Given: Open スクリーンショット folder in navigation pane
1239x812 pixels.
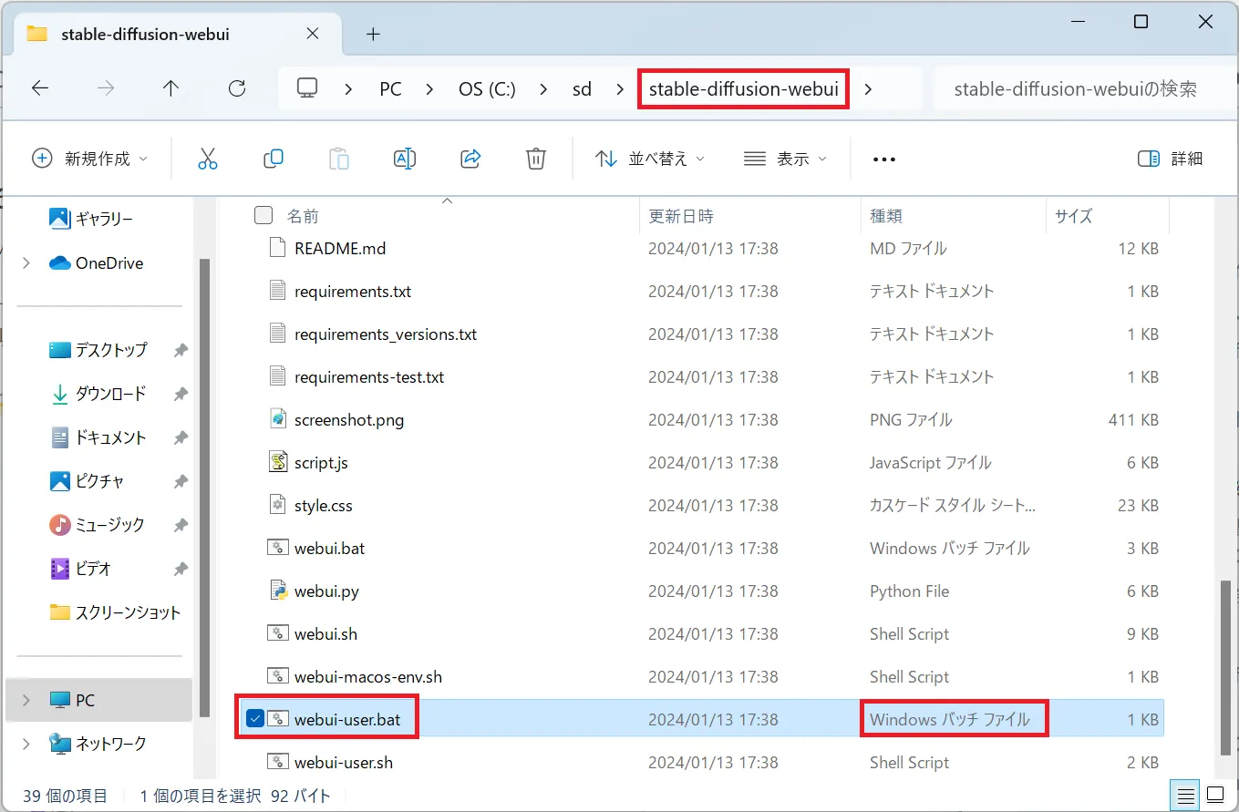Looking at the screenshot, I should [x=115, y=612].
